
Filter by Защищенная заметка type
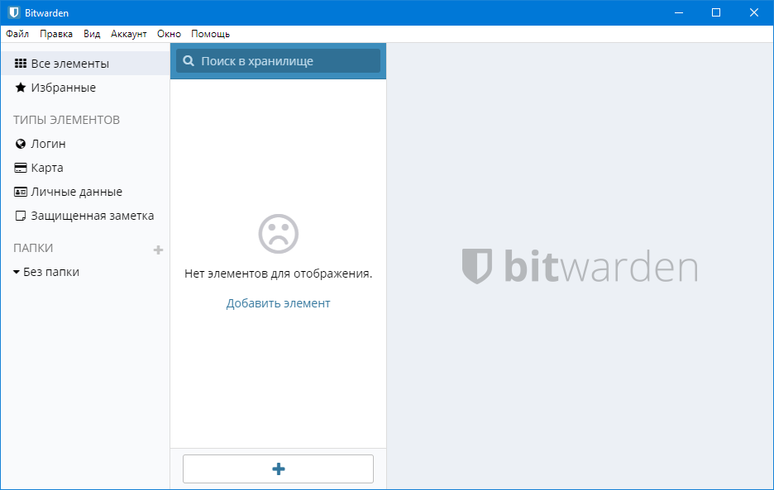(x=85, y=216)
